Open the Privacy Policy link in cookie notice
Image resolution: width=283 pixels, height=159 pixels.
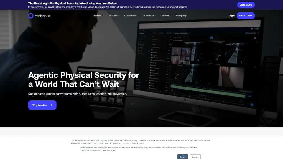[137, 143]
